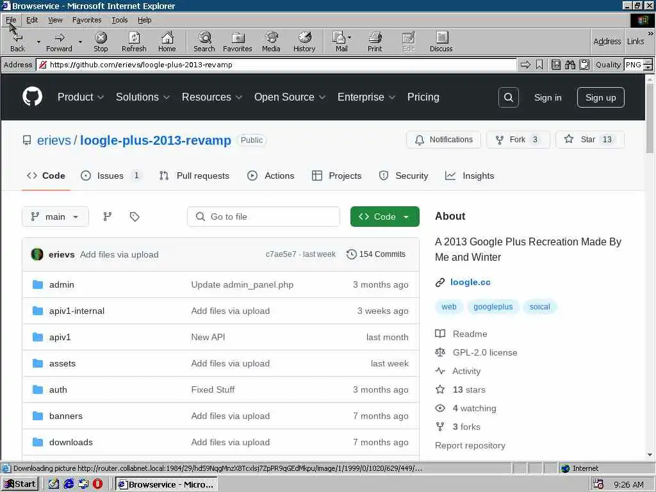
Task: Open the Media toolbar icon
Action: [271, 42]
